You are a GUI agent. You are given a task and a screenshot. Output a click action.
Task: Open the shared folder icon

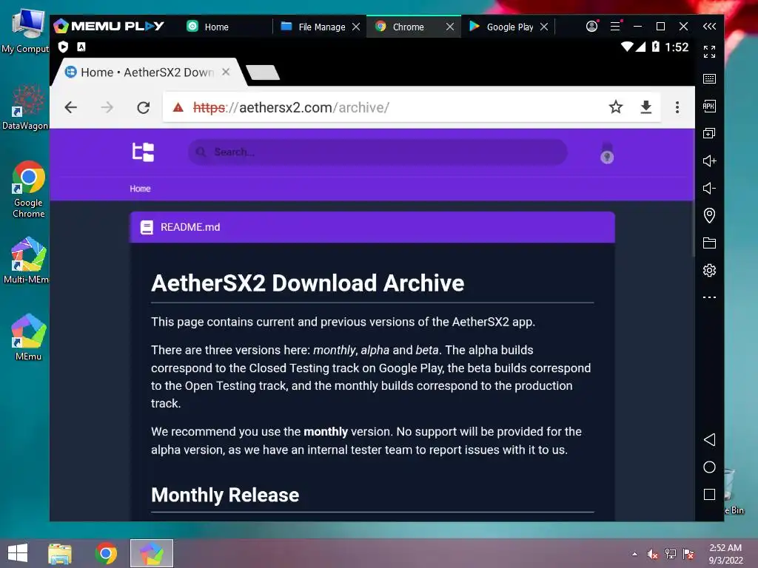[x=709, y=243]
